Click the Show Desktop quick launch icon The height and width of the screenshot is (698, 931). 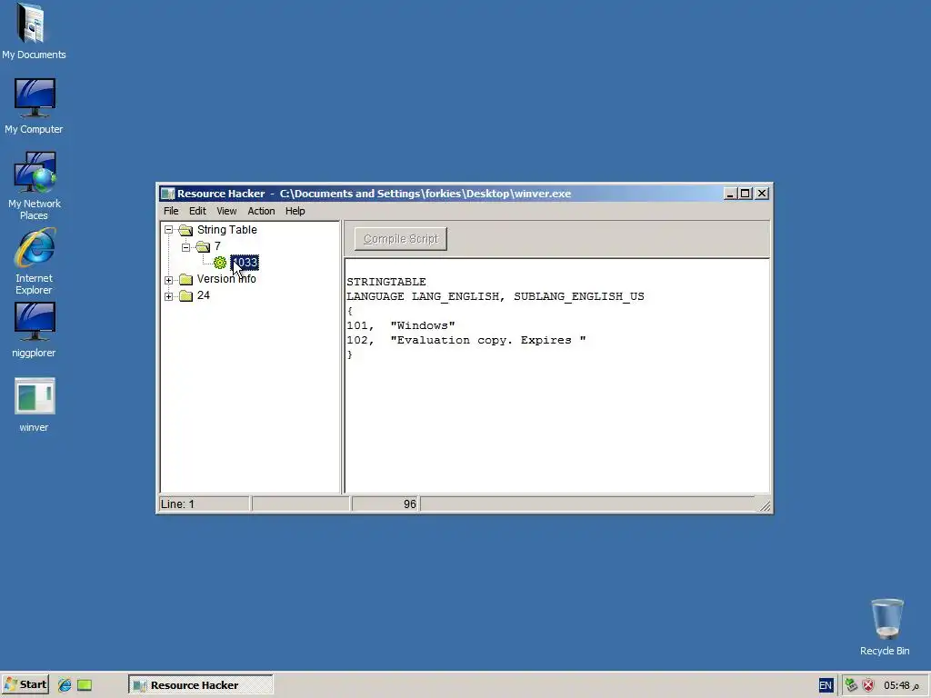tap(85, 685)
